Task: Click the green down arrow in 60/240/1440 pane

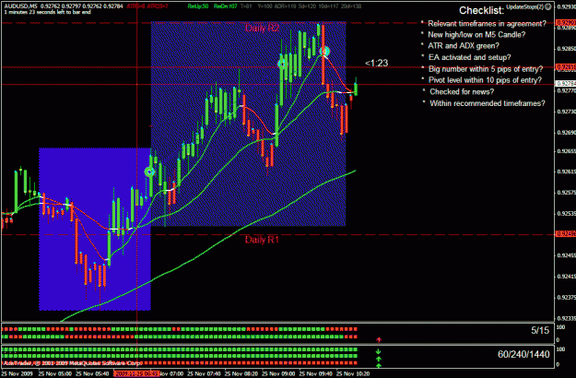Action: (379, 352)
